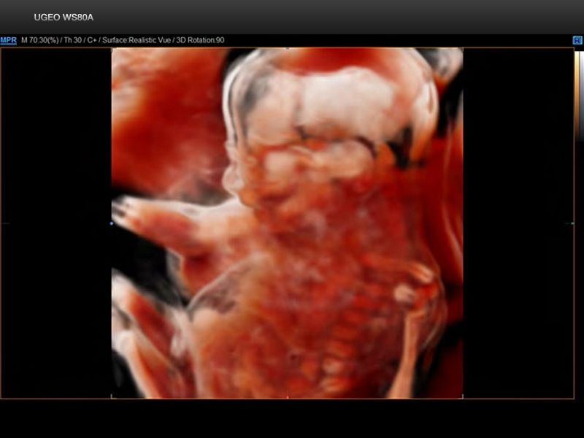
Task: Click the color map bar on right edge
Action: (x=579, y=95)
